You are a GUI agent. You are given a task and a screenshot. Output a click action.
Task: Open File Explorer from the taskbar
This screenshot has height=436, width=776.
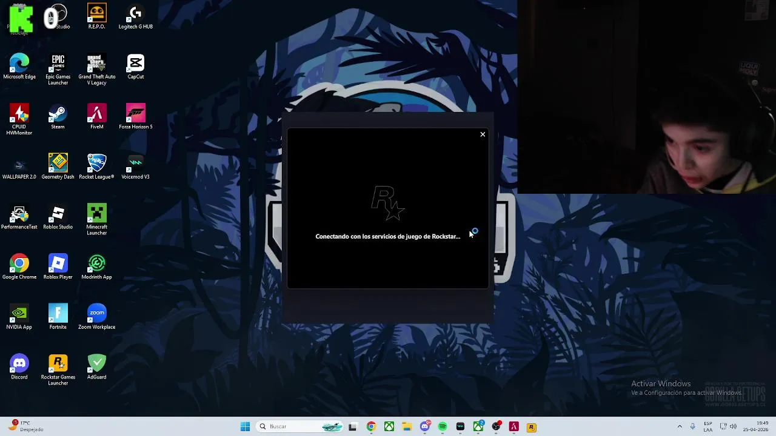pyautogui.click(x=407, y=427)
